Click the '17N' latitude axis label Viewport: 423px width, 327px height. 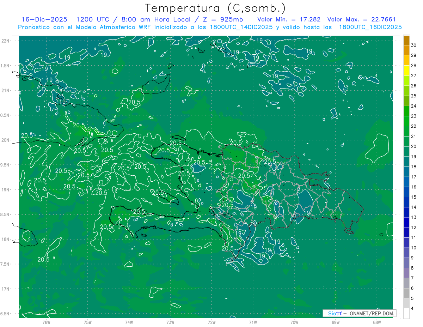(x=6, y=289)
